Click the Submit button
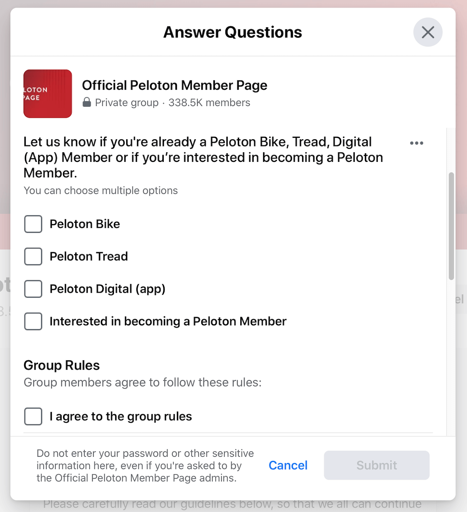This screenshot has width=467, height=512. pos(376,465)
